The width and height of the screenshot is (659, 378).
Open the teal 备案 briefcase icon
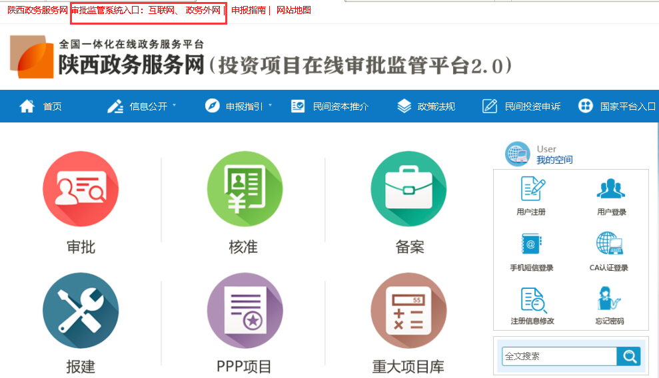pyautogui.click(x=408, y=189)
